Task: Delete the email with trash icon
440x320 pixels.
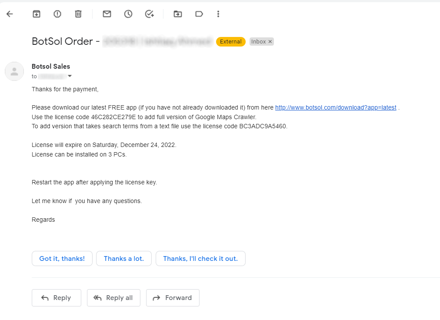Action: (x=78, y=14)
